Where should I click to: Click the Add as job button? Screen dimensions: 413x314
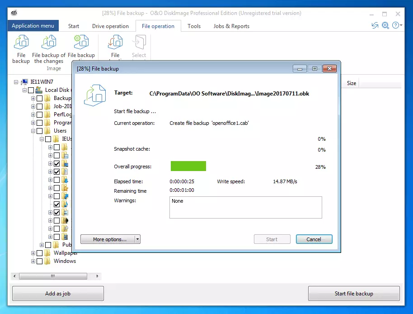[58, 294]
